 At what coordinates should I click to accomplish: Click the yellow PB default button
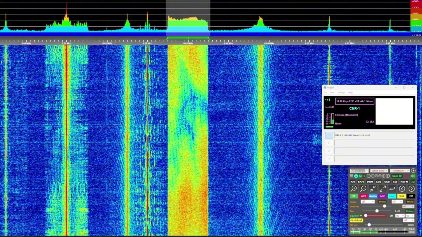[x=356, y=220]
